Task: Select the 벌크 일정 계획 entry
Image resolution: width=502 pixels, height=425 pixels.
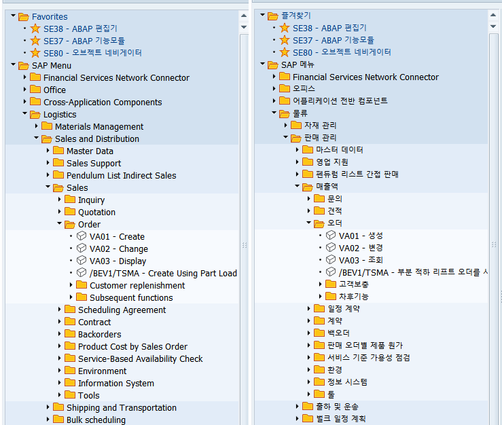Action: tap(341, 419)
